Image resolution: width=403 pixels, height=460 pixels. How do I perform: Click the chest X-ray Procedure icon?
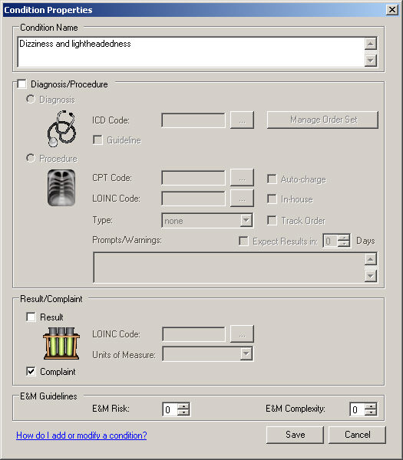click(61, 188)
